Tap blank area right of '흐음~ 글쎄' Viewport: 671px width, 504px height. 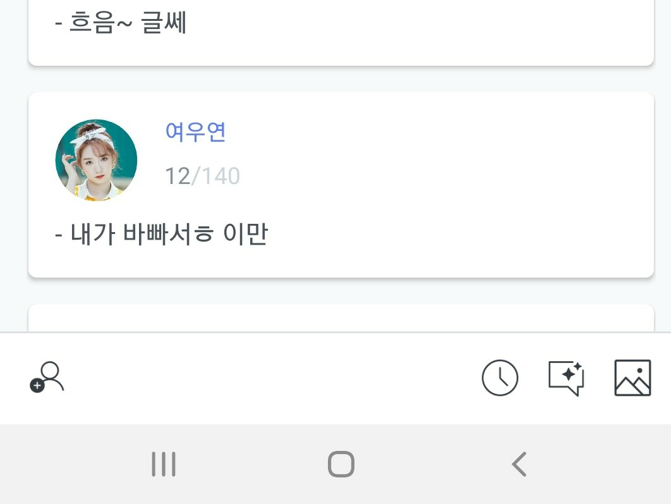[x=411, y=24]
